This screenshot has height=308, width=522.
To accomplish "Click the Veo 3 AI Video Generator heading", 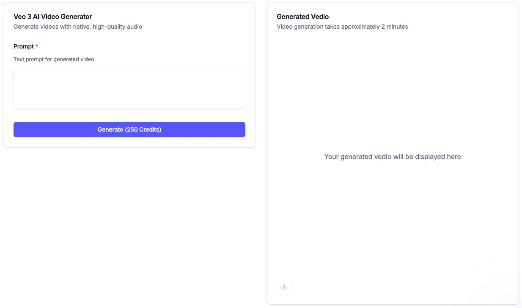I will click(x=53, y=17).
